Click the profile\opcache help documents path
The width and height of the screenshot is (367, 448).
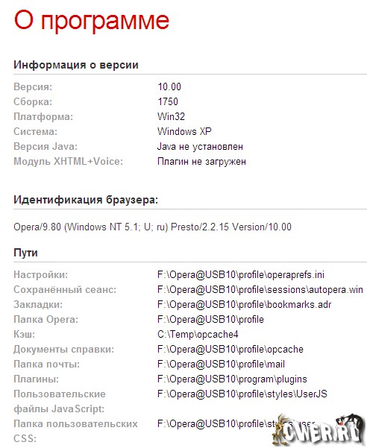230,349
